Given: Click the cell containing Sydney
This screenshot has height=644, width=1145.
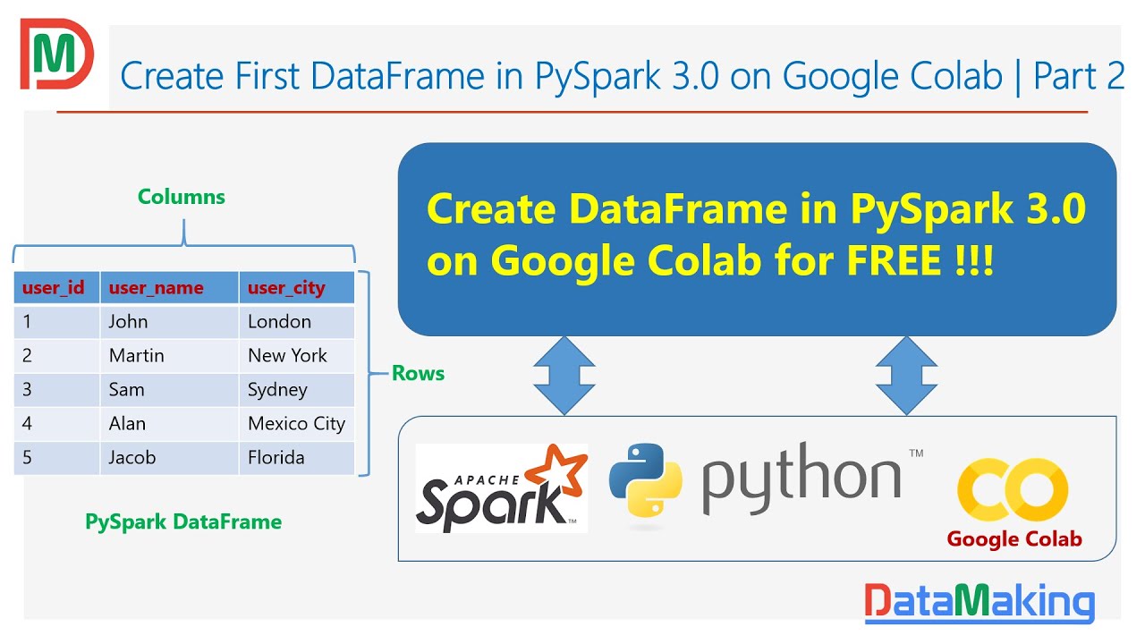Looking at the screenshot, I should [x=297, y=390].
